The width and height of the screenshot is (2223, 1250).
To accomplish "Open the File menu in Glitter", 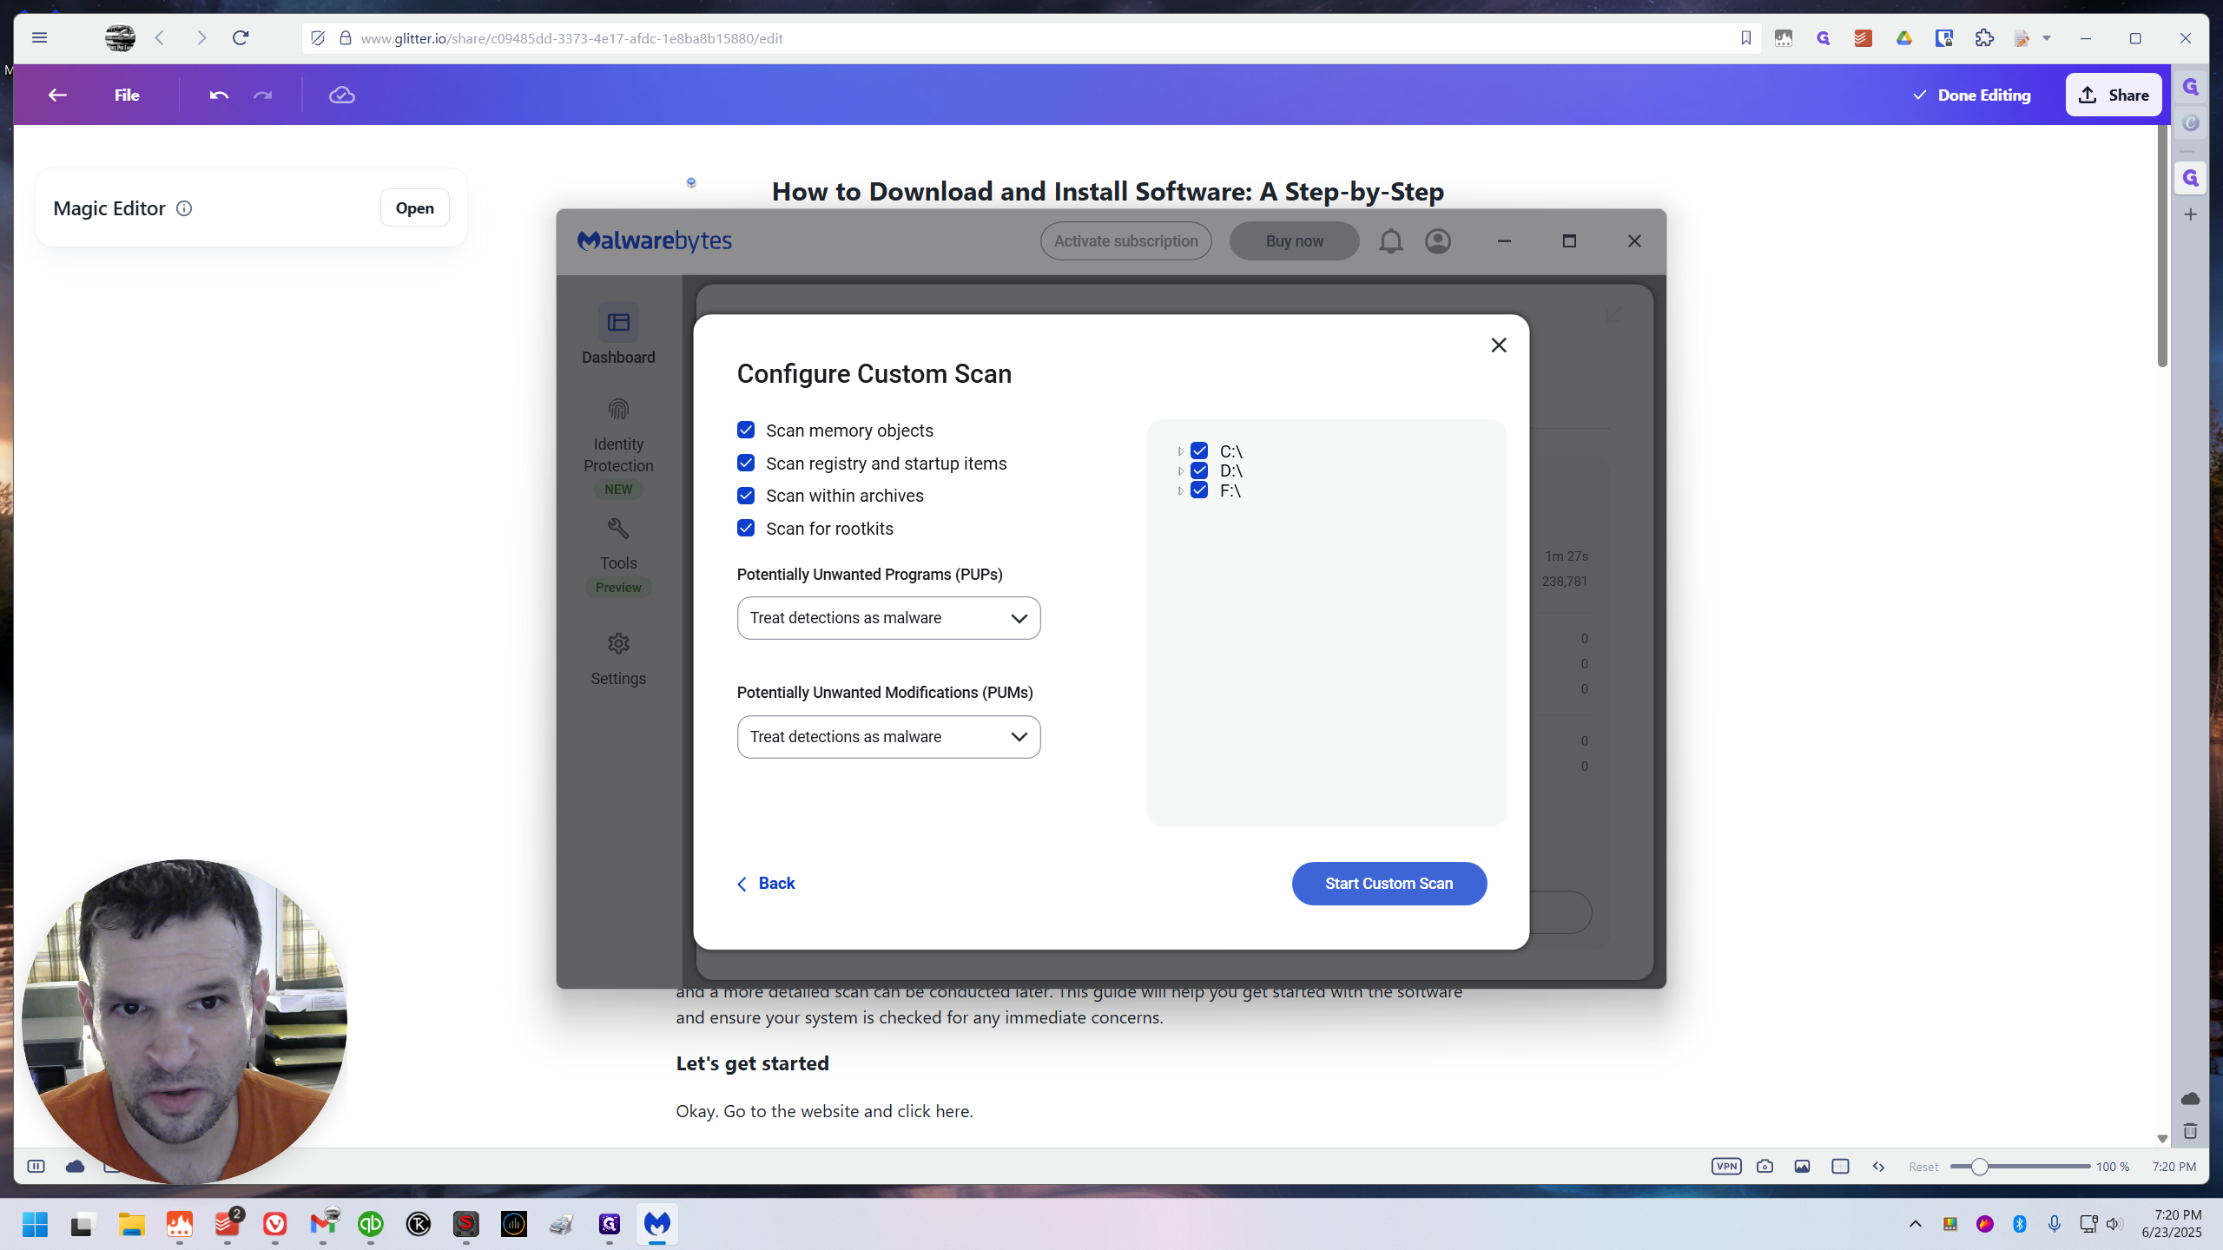I will (x=127, y=95).
